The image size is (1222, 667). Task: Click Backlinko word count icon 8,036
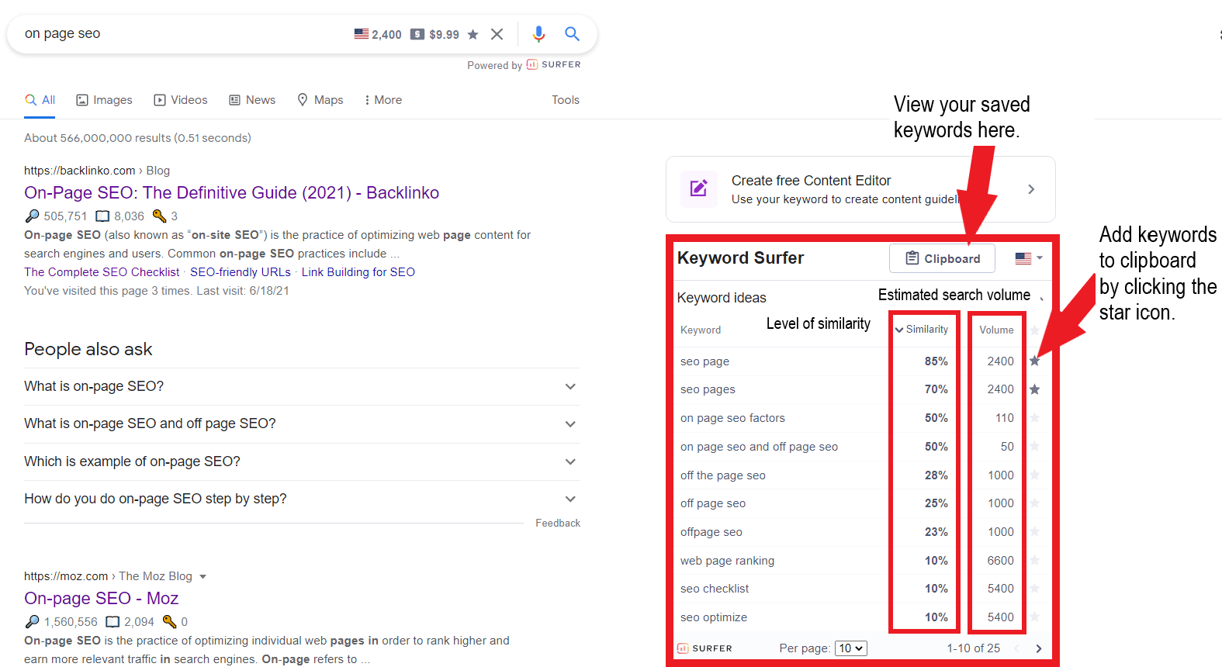click(x=102, y=216)
